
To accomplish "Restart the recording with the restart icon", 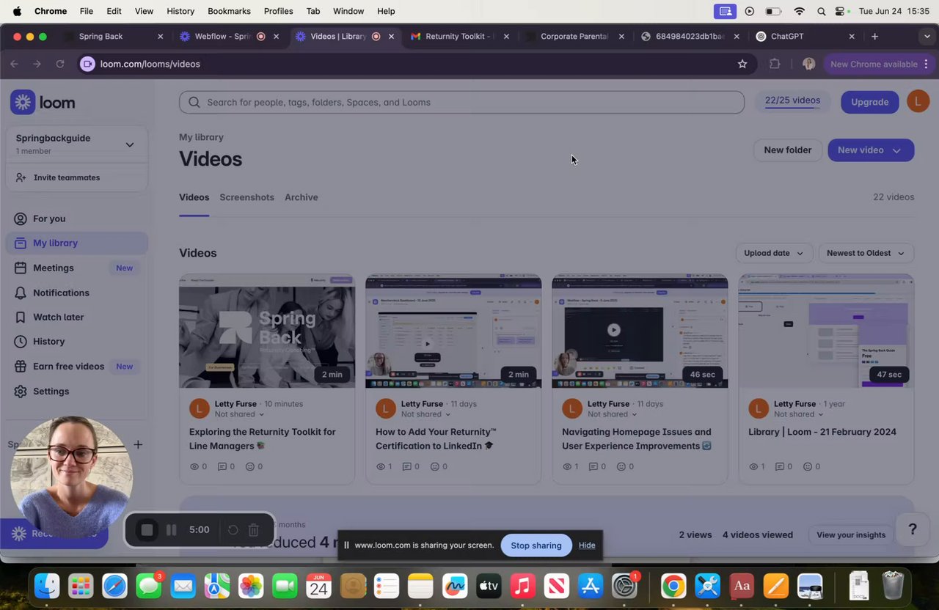I will (233, 529).
